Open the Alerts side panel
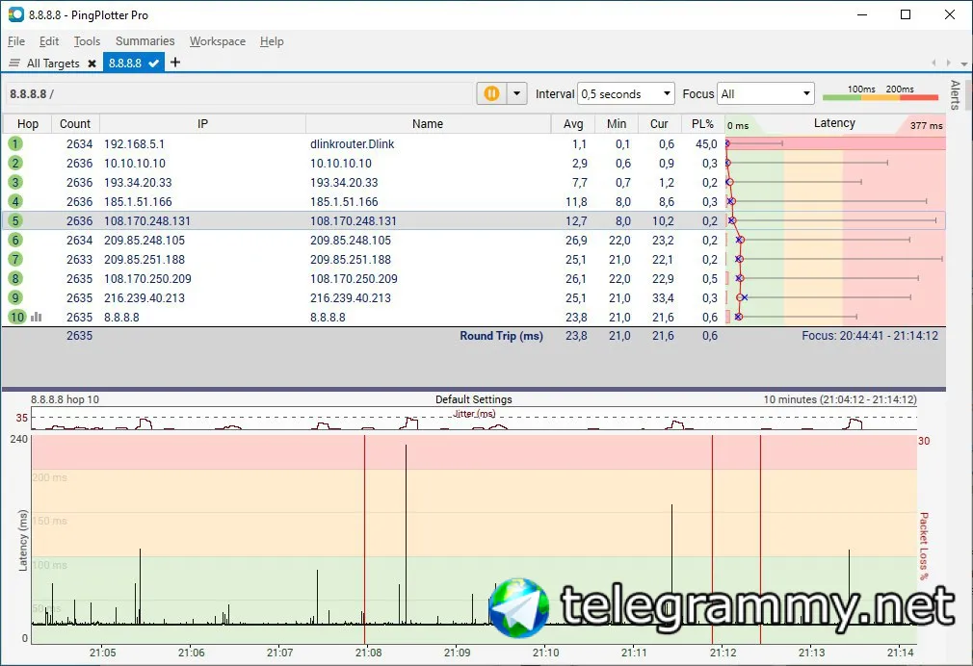973x666 pixels. (955, 95)
